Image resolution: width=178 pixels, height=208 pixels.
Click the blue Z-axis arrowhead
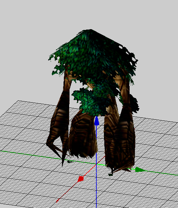coord(97,121)
